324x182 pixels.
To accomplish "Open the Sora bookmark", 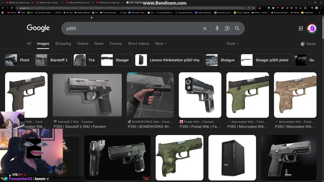I will [95, 12].
